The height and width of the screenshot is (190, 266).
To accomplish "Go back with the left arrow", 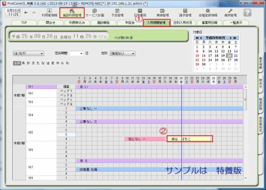I will point(25,12).
